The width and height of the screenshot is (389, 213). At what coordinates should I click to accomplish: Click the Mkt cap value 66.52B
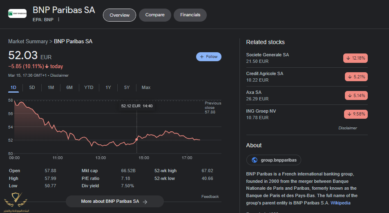[128, 171]
